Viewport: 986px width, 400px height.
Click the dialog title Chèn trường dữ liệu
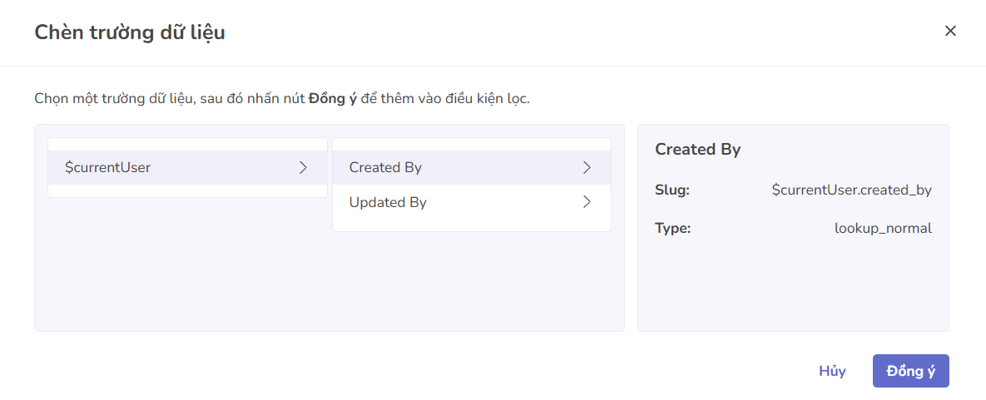[130, 32]
